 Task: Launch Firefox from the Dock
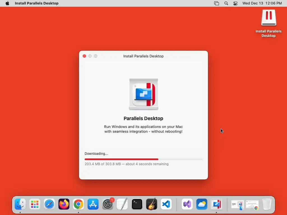(64, 204)
